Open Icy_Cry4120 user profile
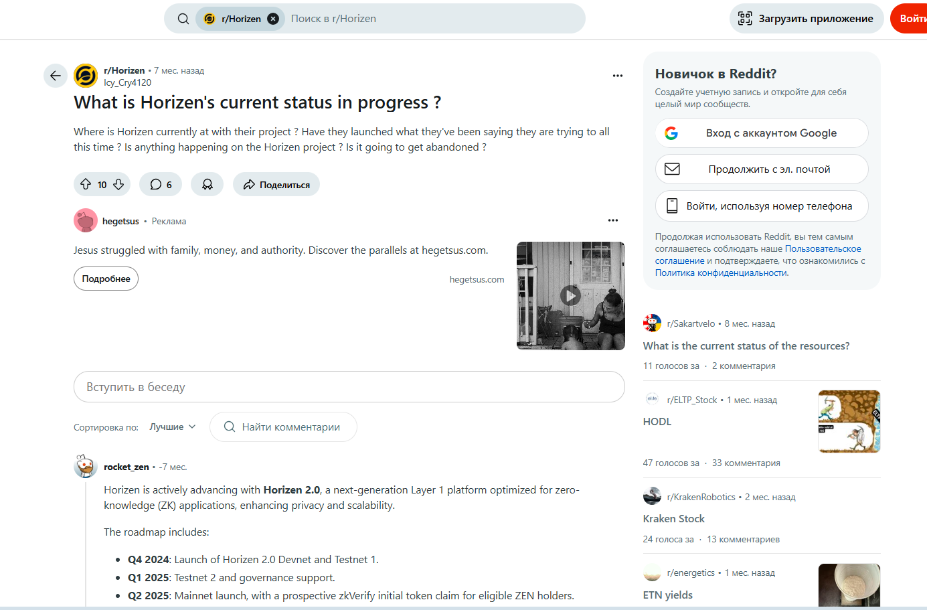927x610 pixels. click(x=127, y=82)
